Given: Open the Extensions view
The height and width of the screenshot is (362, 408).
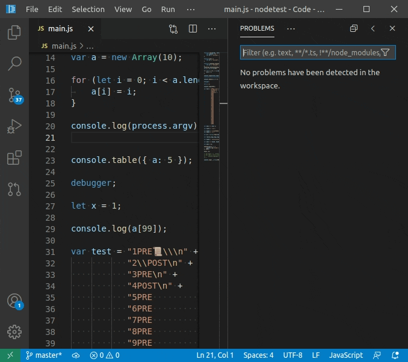Looking at the screenshot, I should pos(14,158).
